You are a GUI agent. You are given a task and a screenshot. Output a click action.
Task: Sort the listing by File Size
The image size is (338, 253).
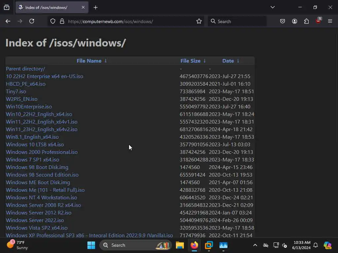190,61
